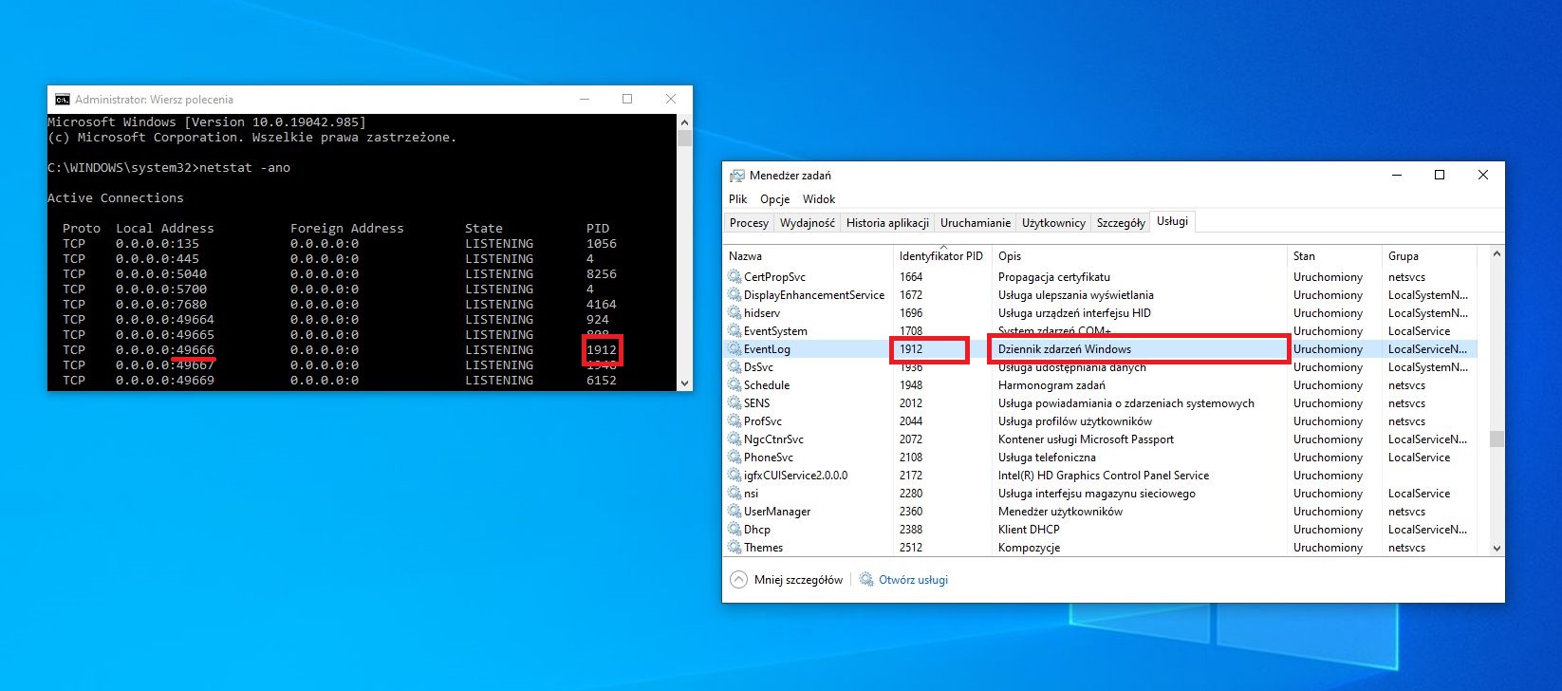Click the UserManager service gear icon
1562x691 pixels.
click(x=735, y=512)
